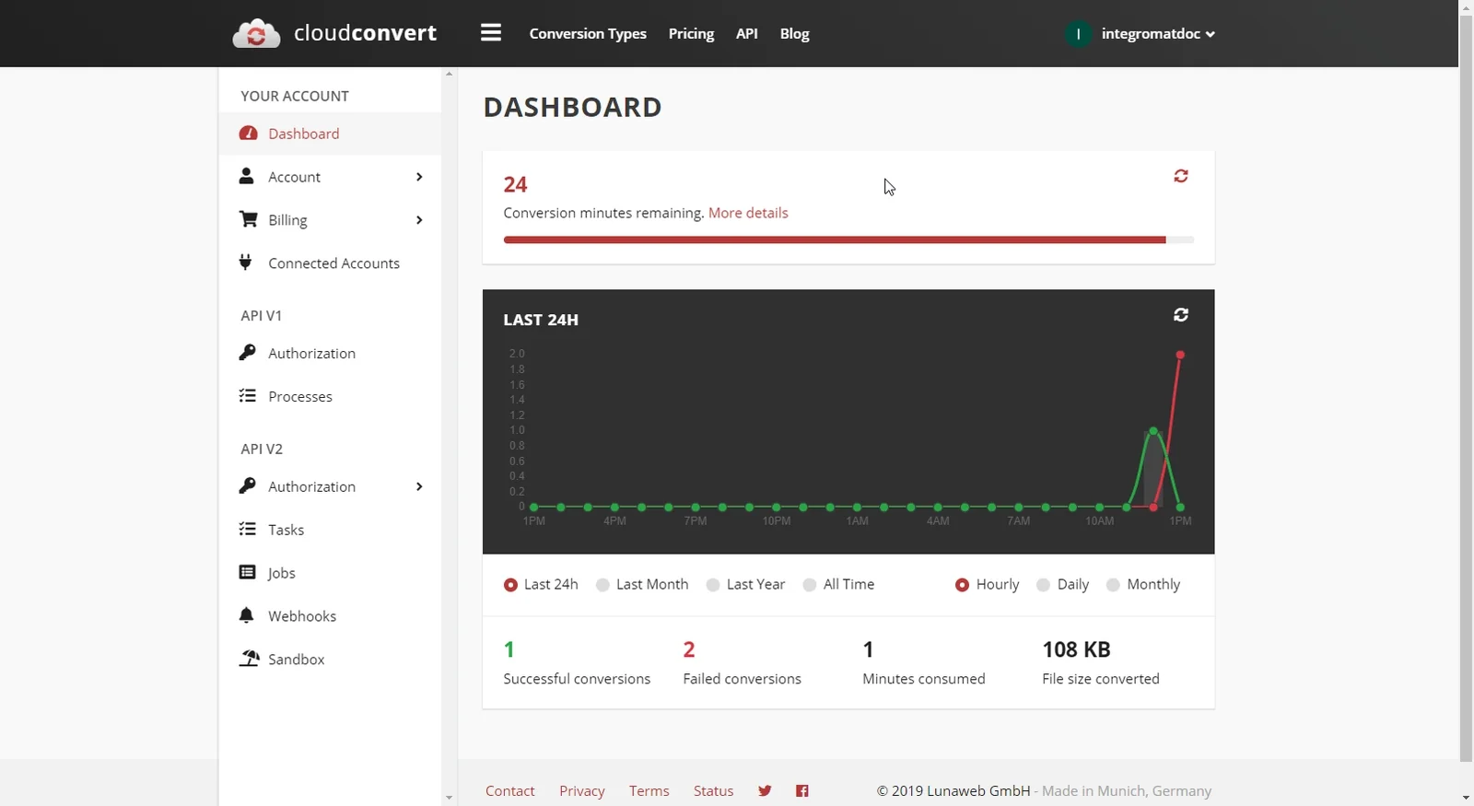Click the 1 Successful conversions count
The width and height of the screenshot is (1474, 806).
(509, 649)
